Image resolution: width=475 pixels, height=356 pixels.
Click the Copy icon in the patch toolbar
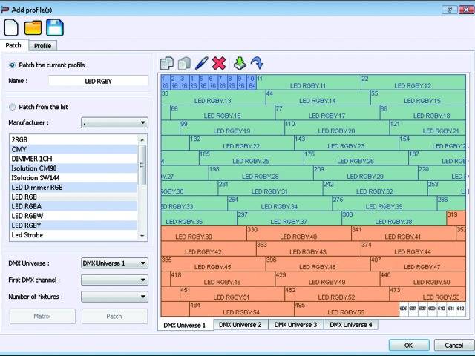(167, 64)
